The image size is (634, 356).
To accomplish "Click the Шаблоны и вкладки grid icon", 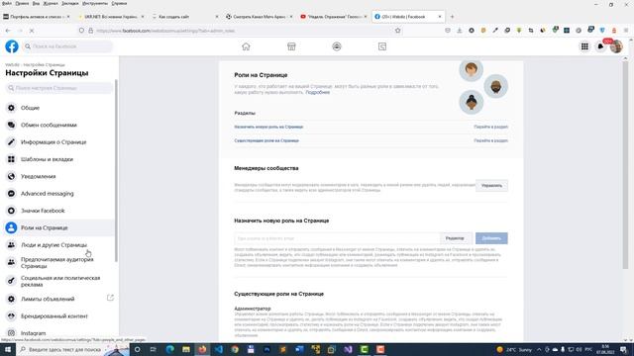I will 11,159.
